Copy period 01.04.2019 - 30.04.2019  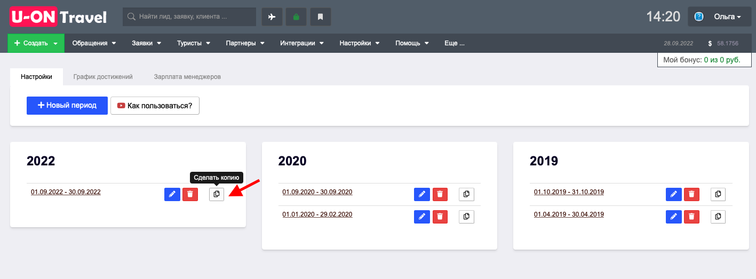(x=718, y=216)
